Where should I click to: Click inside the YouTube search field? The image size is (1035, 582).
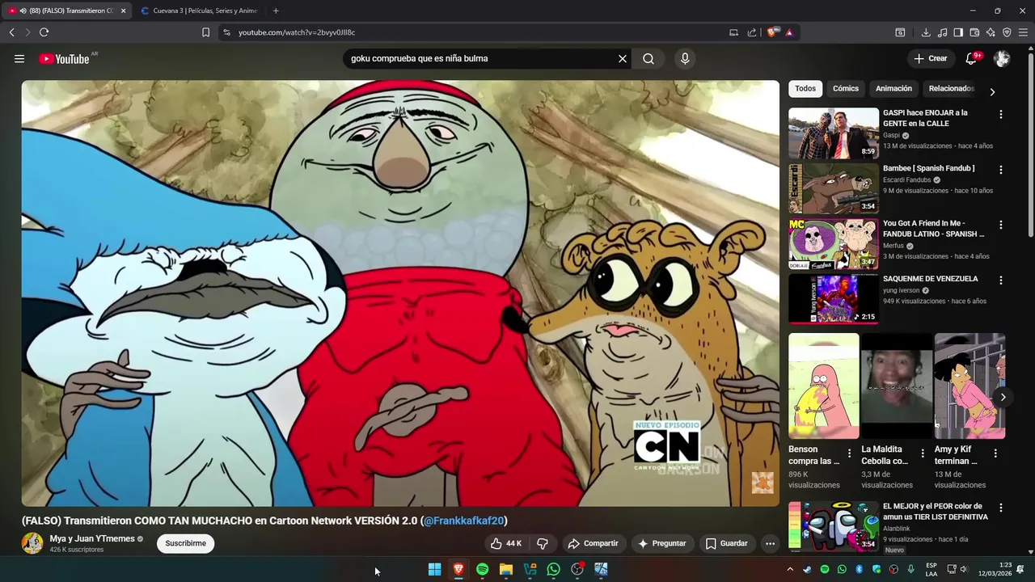click(481, 58)
